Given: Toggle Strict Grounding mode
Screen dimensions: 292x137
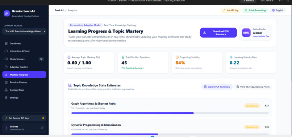Looking at the screenshot, I should pos(255,10).
